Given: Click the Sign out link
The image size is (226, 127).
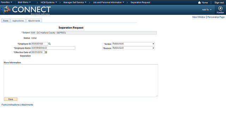Looking at the screenshot, I should click(x=219, y=2).
